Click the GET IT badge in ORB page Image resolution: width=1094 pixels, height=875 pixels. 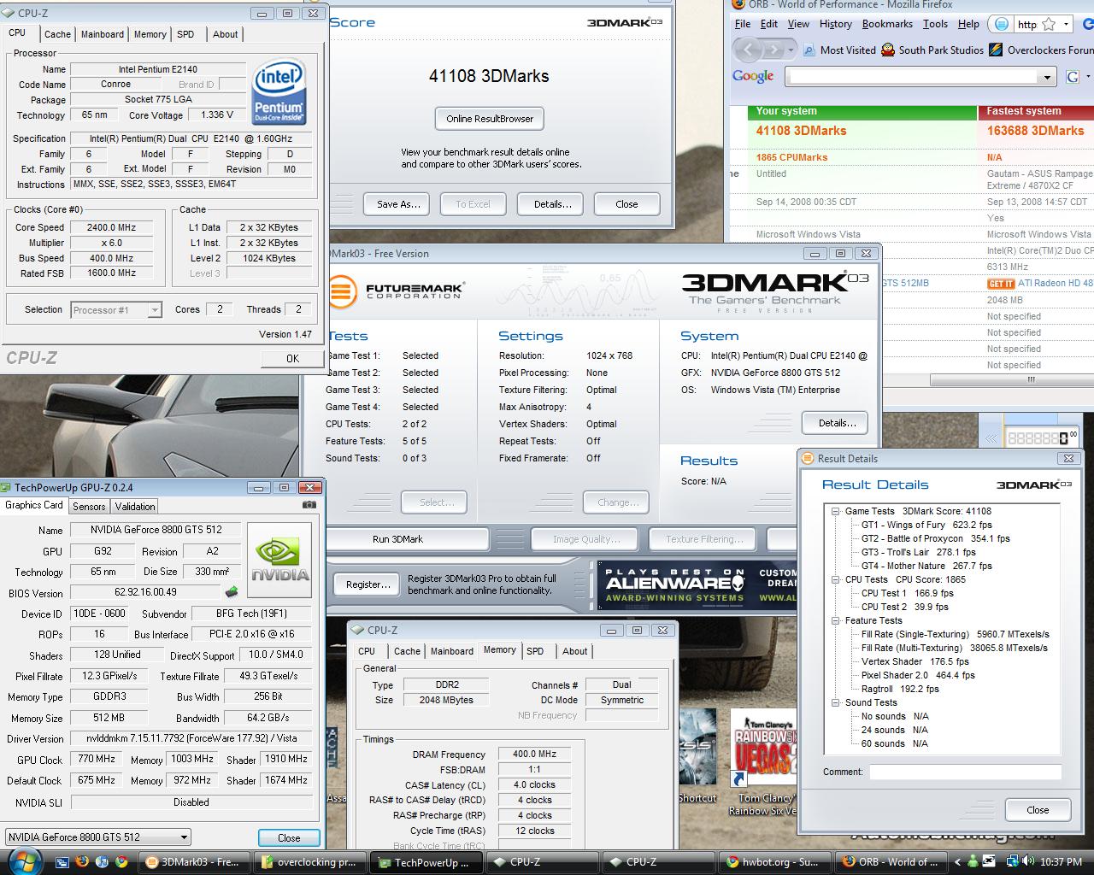pos(1001,284)
